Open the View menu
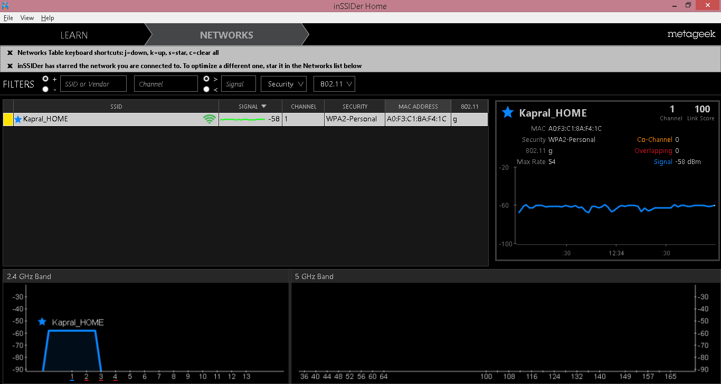 27,18
